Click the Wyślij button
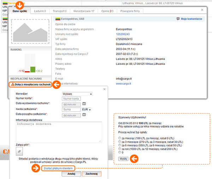 coord(123,159)
